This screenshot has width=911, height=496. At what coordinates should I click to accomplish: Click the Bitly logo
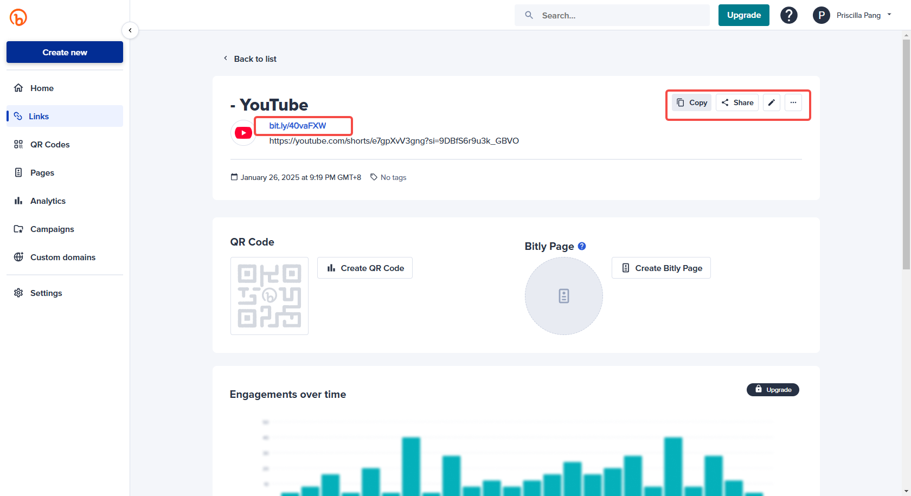coord(18,17)
